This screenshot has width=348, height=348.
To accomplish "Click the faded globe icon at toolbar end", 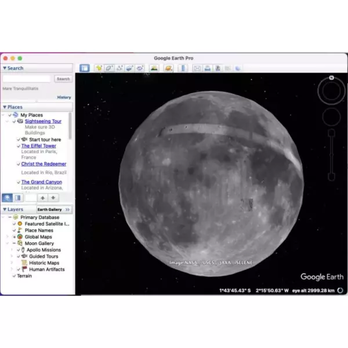I will pos(238,68).
